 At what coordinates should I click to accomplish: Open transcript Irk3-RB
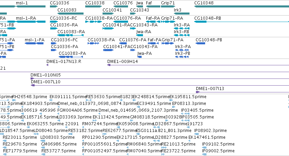(182, 35)
